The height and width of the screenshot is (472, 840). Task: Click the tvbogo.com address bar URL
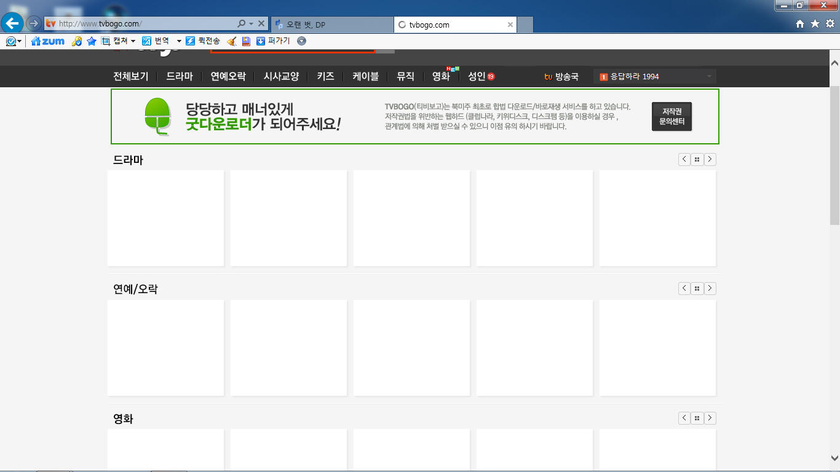click(100, 24)
